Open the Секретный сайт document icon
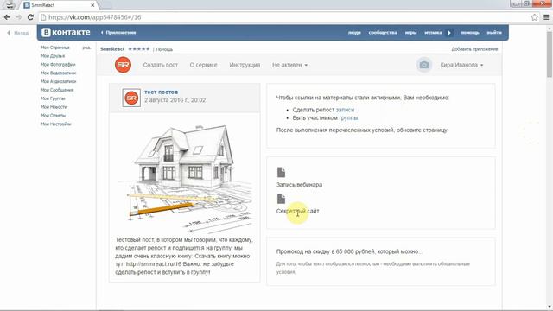 click(x=281, y=199)
